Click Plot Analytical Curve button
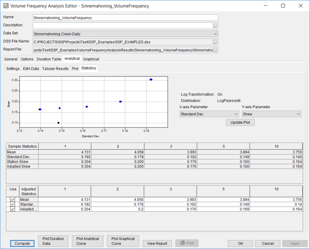This screenshot has height=249, width=310. point(87,241)
